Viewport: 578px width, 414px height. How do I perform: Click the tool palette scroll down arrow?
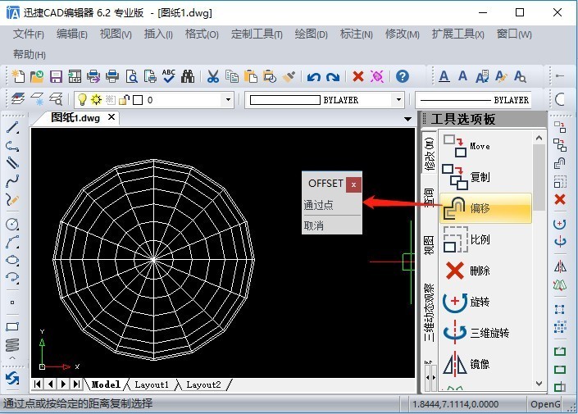(x=539, y=384)
